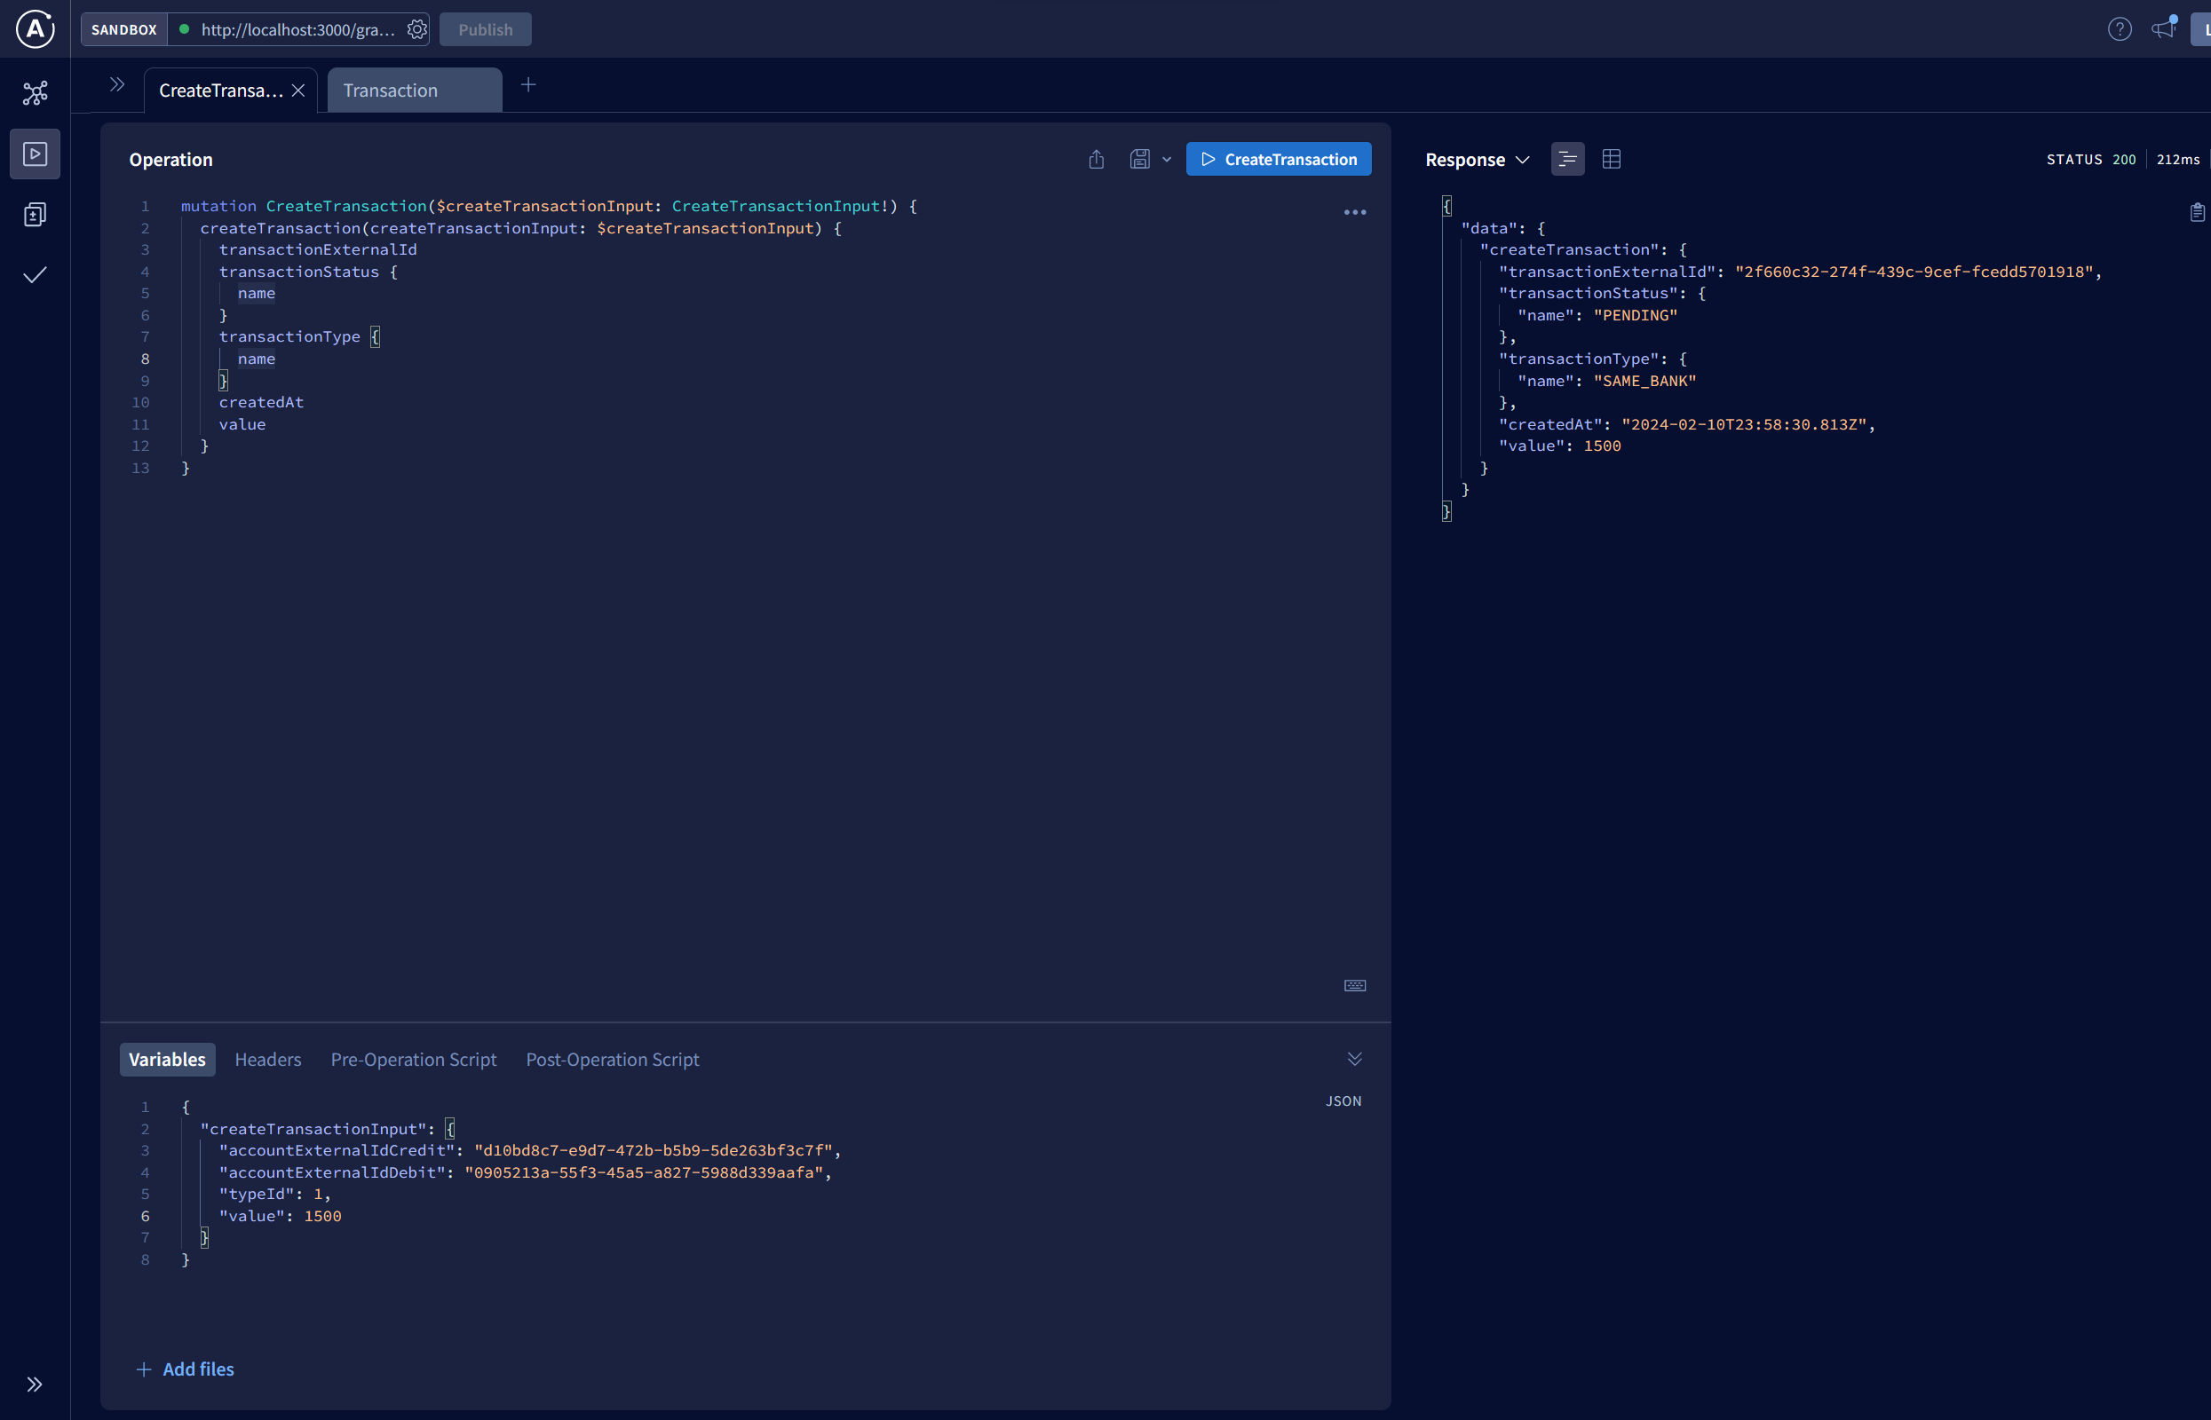
Task: Select the Headers tab
Action: tap(267, 1058)
